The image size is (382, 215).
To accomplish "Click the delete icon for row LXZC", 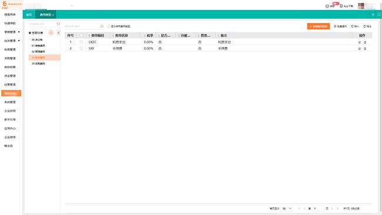I will (x=365, y=42).
